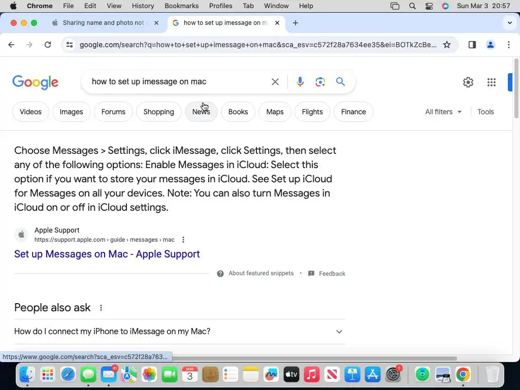Open System Settings in the Dock

(394, 374)
